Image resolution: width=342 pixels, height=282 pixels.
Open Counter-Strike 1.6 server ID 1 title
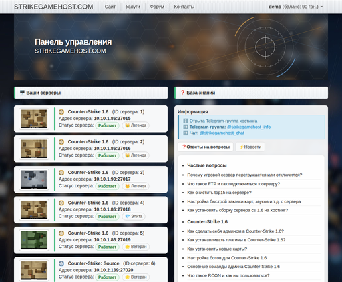coord(88,112)
